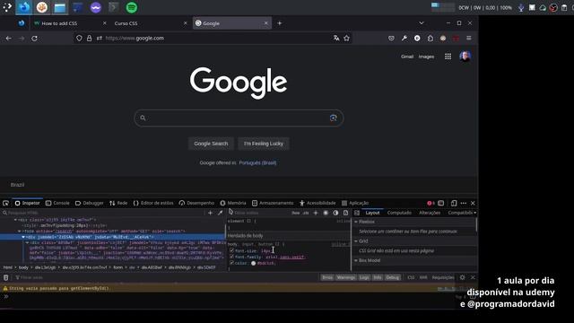Click the color swatch next to color value

[253, 263]
